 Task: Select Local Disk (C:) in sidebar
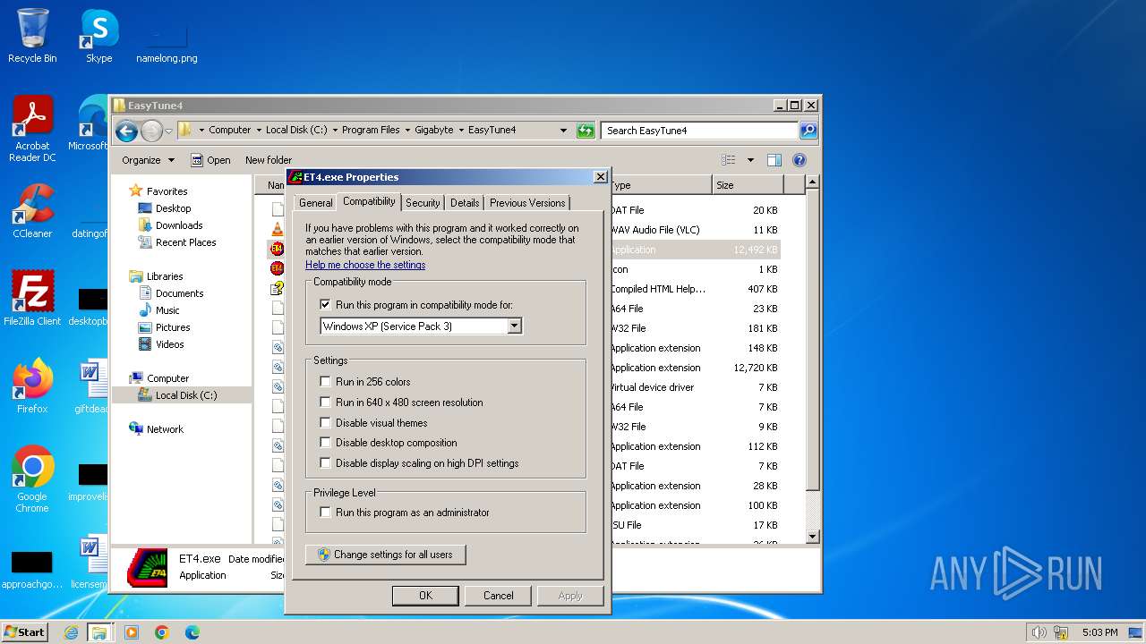point(185,395)
